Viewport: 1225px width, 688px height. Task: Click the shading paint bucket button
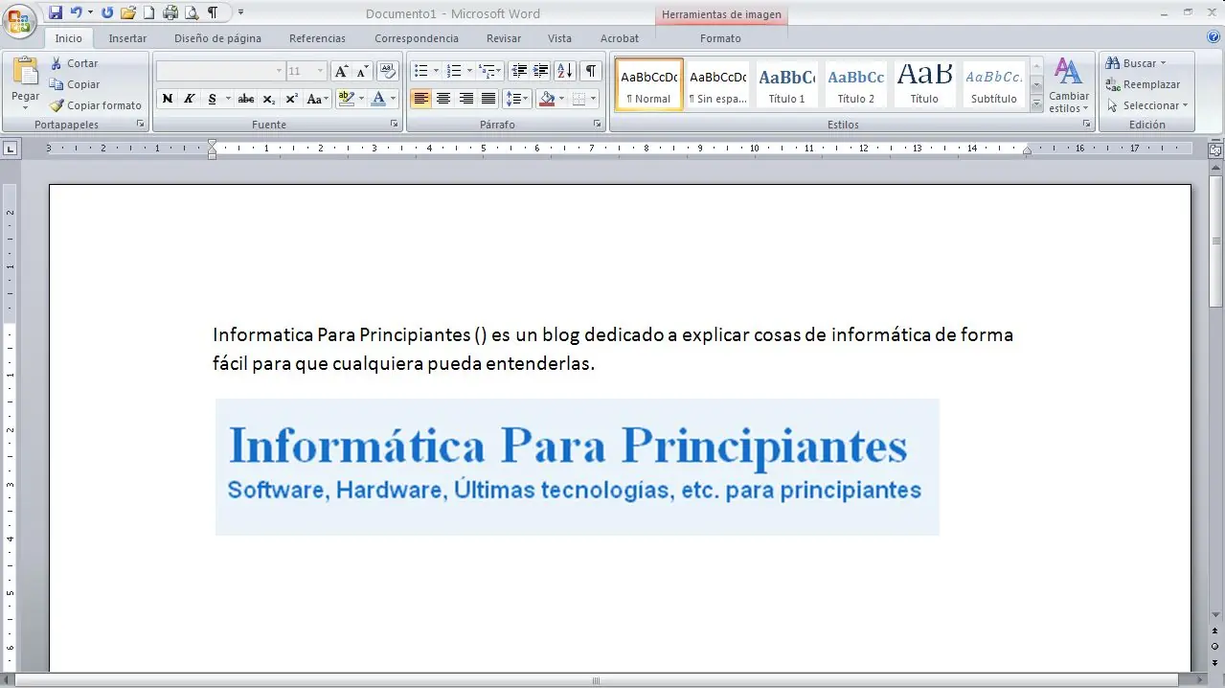coord(547,99)
